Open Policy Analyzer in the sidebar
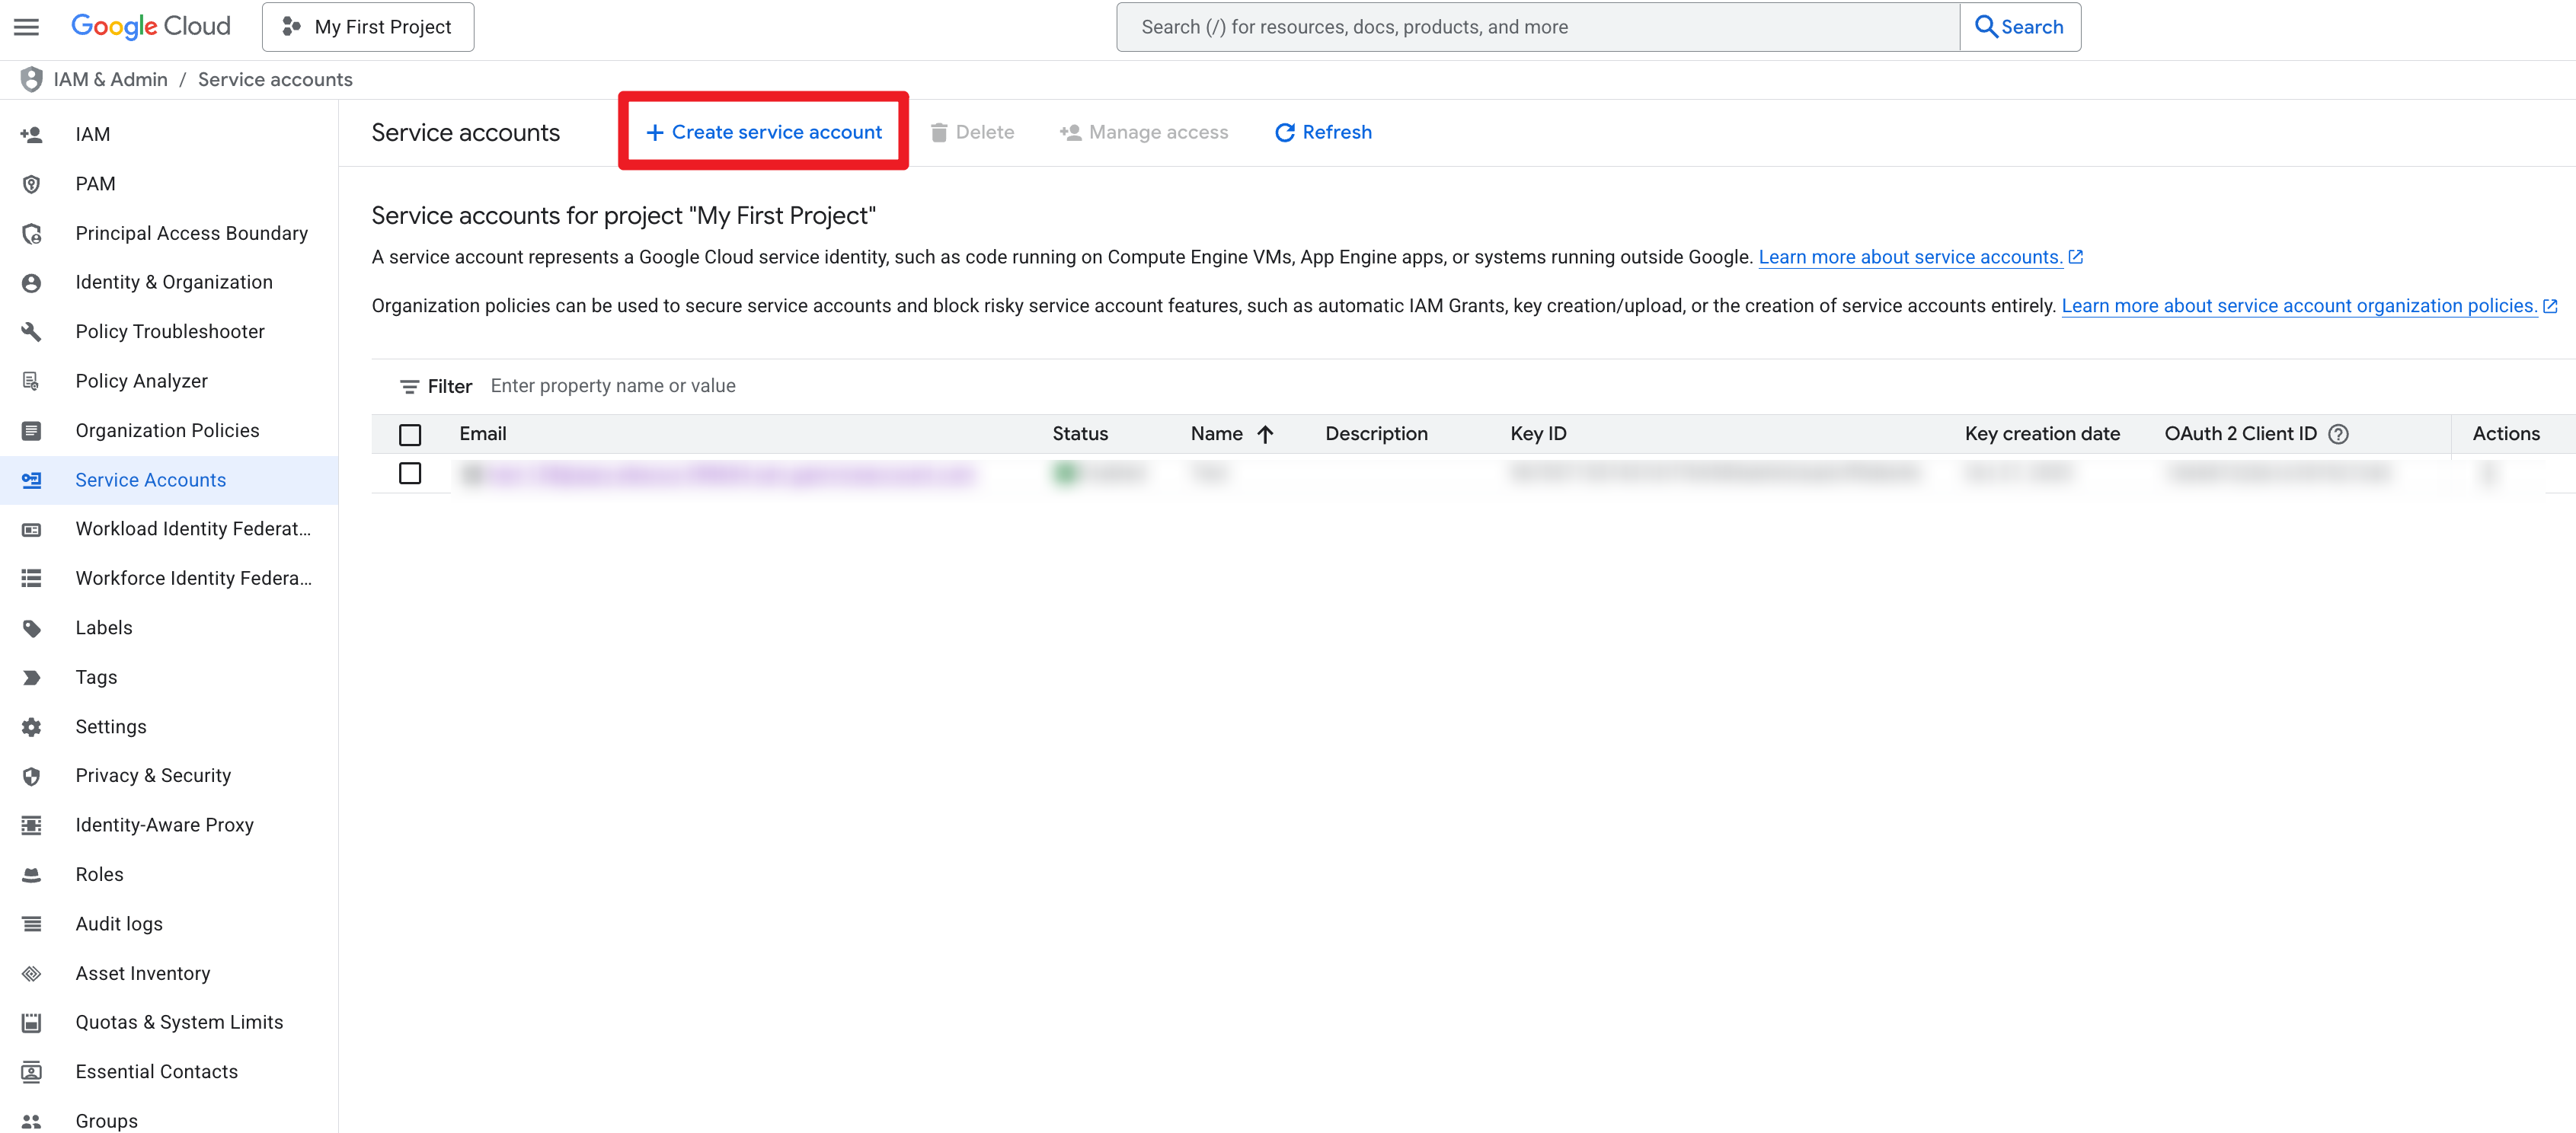 click(x=142, y=381)
